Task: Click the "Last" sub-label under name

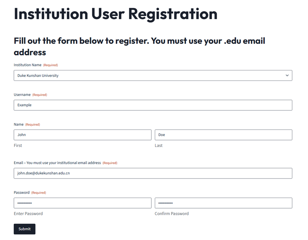Action: point(159,146)
